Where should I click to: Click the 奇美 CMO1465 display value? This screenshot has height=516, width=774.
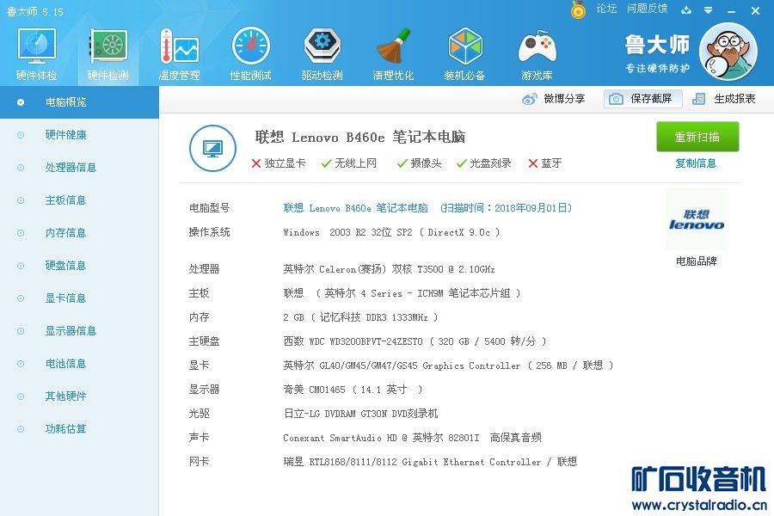[x=353, y=390]
